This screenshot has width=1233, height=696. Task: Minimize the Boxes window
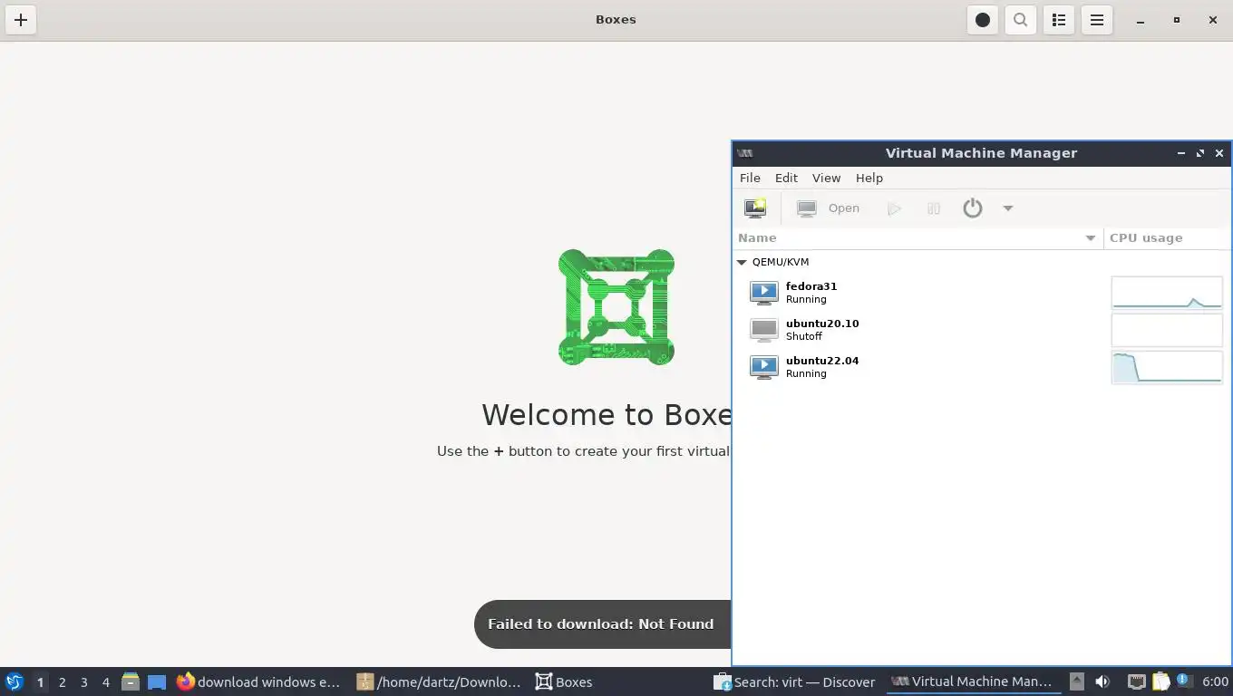click(x=1141, y=20)
